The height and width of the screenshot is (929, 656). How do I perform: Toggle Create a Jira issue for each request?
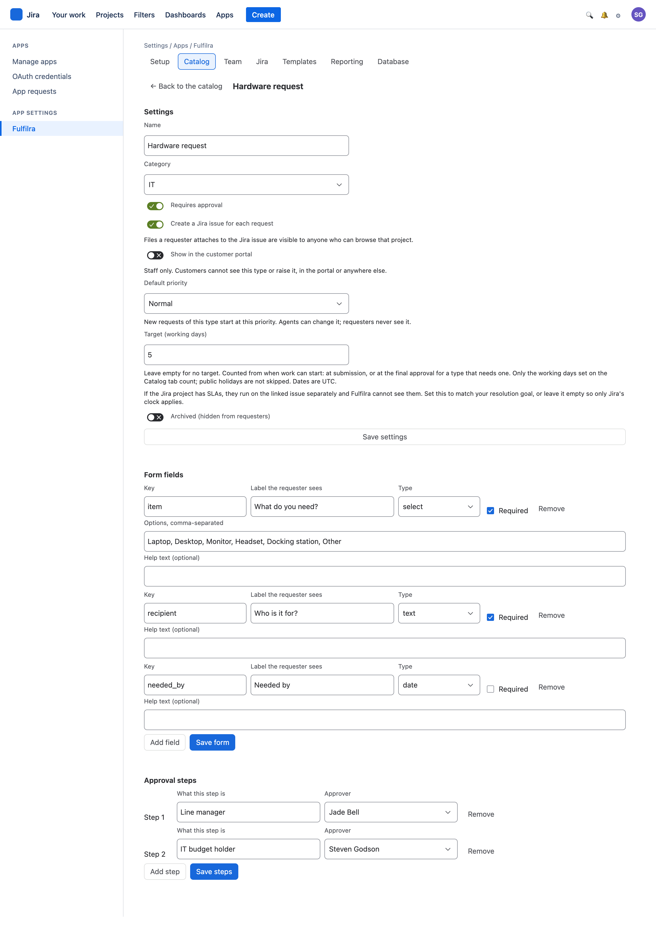[155, 224]
